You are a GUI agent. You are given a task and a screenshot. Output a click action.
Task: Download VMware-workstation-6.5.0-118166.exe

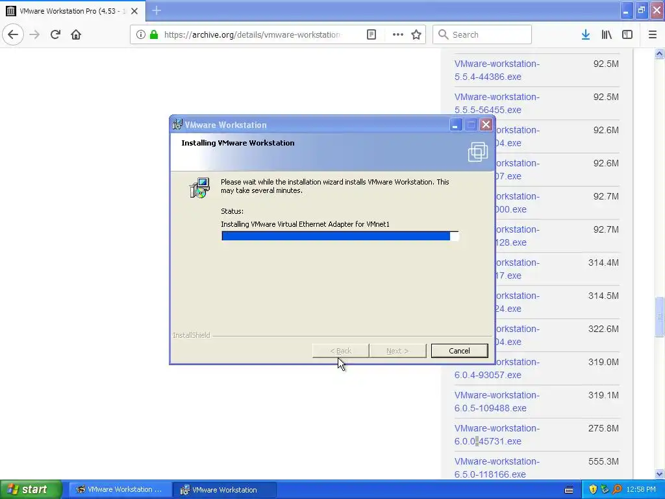tap(497, 468)
